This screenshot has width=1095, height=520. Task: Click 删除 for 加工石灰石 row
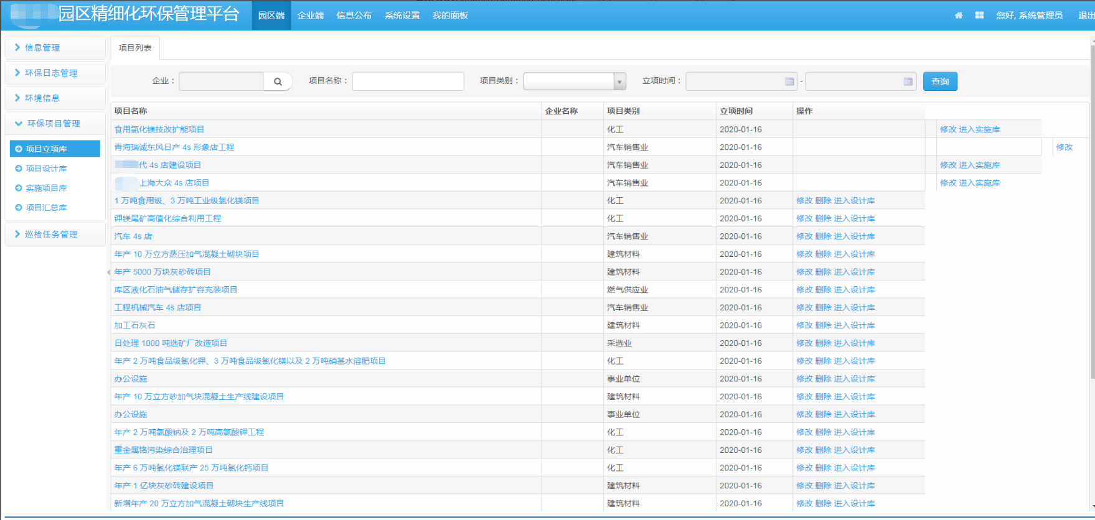coord(823,325)
